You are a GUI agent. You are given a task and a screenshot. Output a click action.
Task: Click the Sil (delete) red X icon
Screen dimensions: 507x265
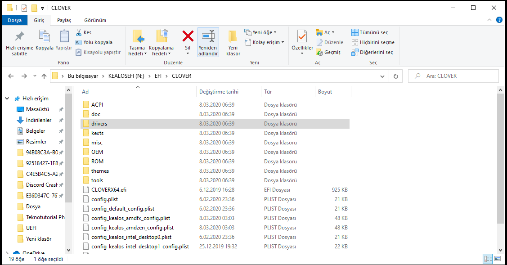click(x=188, y=36)
